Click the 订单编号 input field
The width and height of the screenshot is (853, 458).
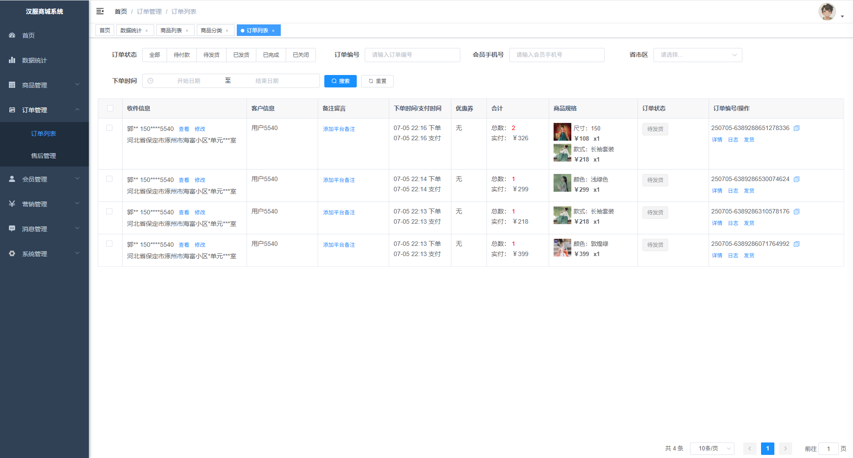(x=412, y=55)
